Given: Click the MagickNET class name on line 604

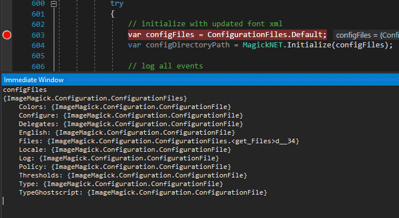Looking at the screenshot, I should (x=262, y=45).
